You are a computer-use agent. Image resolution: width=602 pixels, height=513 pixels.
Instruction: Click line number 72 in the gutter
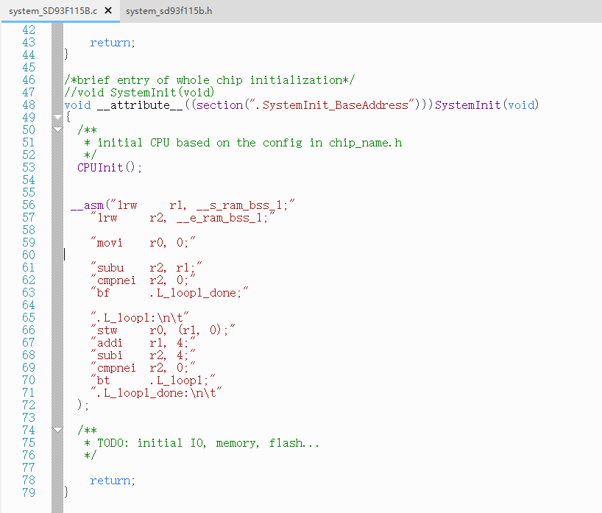coord(29,405)
